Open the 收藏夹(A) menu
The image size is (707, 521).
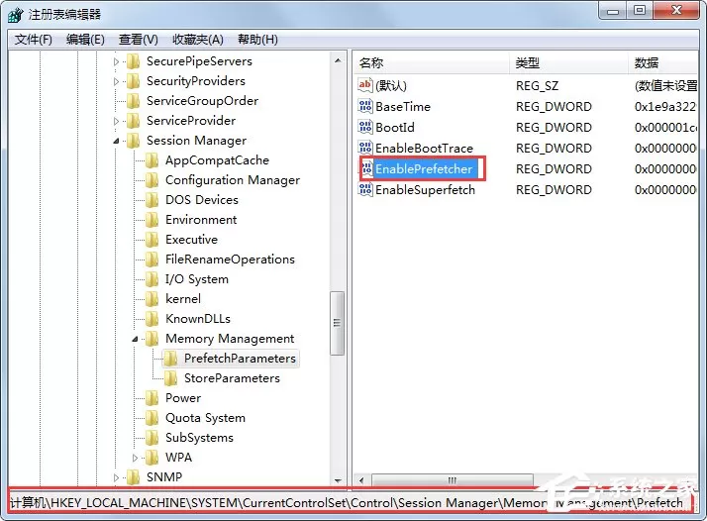point(197,40)
